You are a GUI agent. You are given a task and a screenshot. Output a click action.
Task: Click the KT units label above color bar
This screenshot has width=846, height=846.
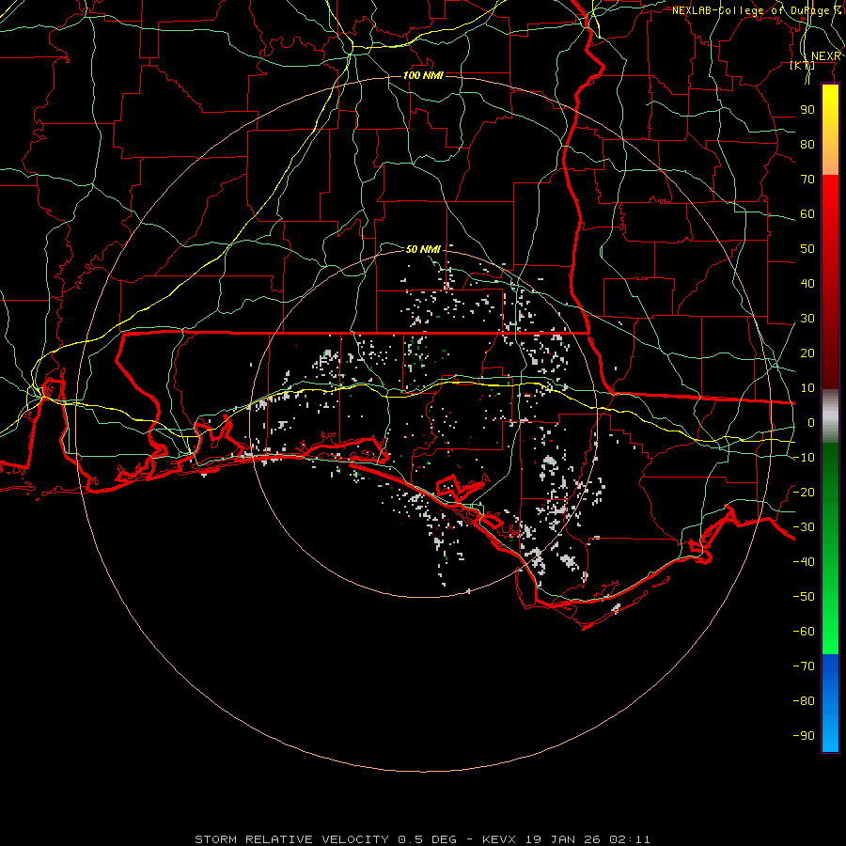(x=803, y=65)
